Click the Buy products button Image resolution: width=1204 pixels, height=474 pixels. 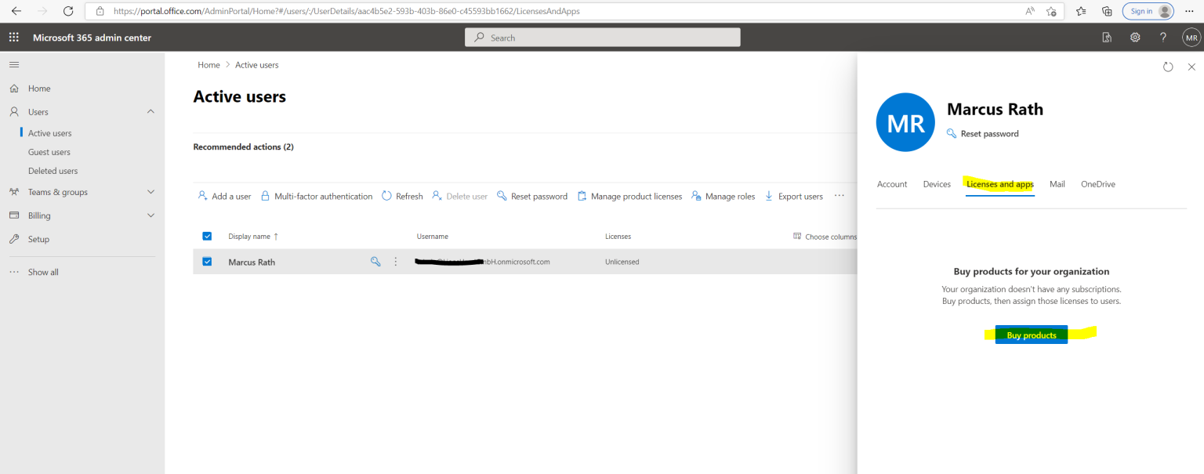pyautogui.click(x=1031, y=335)
